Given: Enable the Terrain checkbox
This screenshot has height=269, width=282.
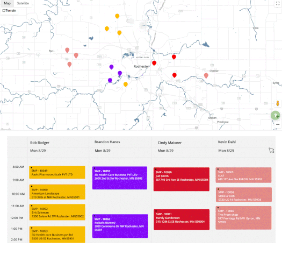Looking at the screenshot, I should tap(4, 10).
